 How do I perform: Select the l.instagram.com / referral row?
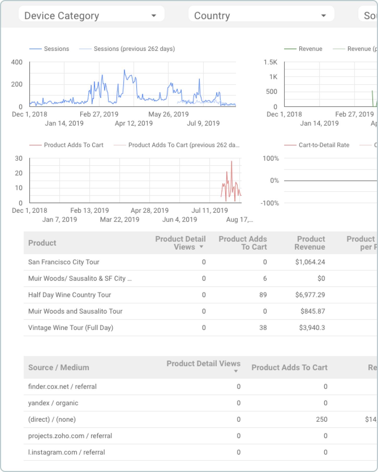[67, 452]
